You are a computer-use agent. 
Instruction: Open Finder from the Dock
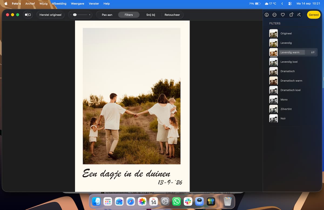(x=96, y=201)
